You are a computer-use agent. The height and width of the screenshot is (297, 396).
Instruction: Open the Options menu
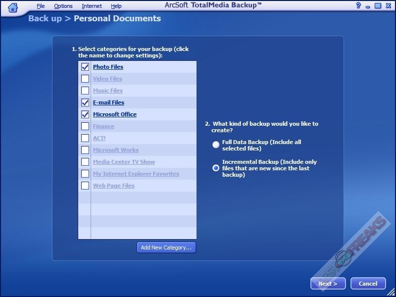(x=63, y=6)
